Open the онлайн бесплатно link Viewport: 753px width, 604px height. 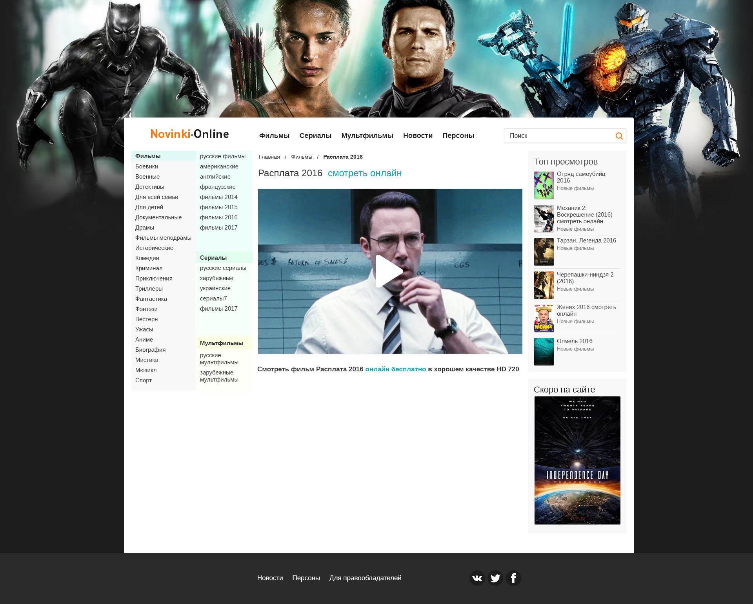[x=395, y=369]
